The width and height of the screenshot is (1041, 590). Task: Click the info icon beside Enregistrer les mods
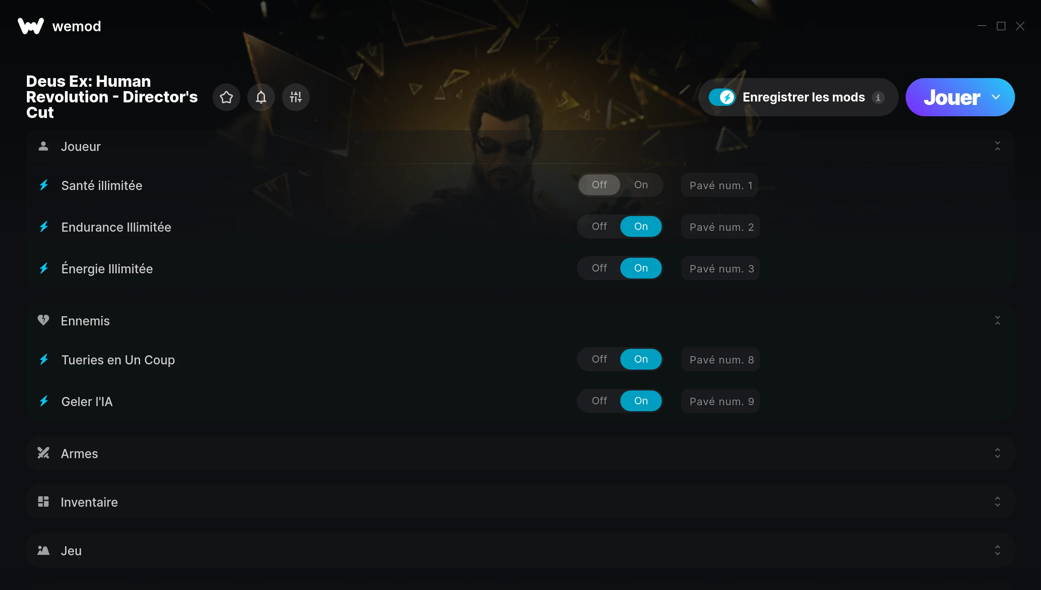point(878,98)
